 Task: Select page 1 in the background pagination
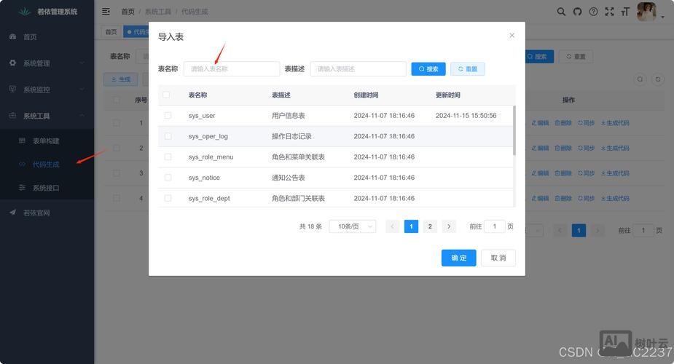[x=579, y=231]
